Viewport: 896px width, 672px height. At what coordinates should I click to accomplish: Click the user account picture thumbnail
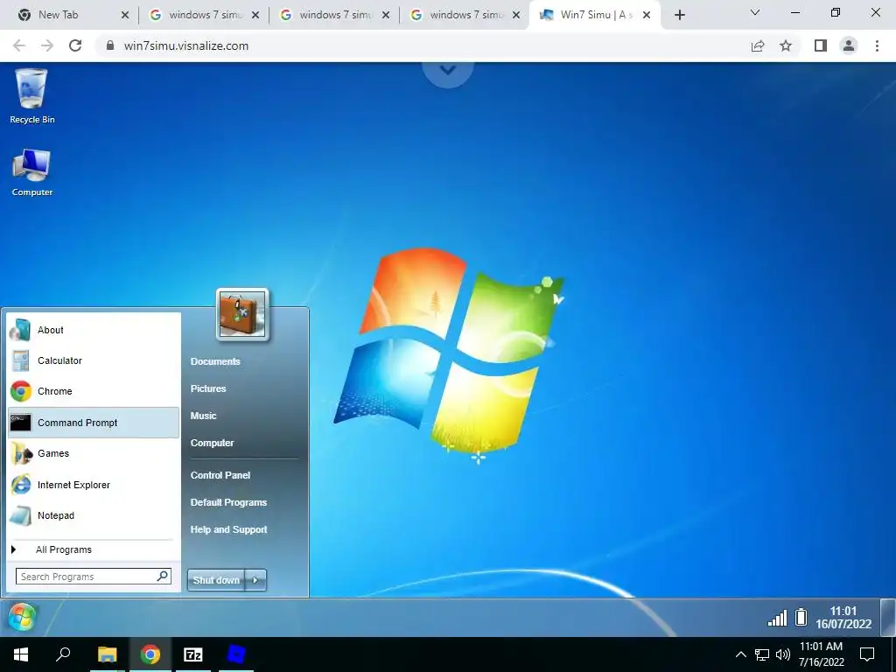tap(242, 314)
